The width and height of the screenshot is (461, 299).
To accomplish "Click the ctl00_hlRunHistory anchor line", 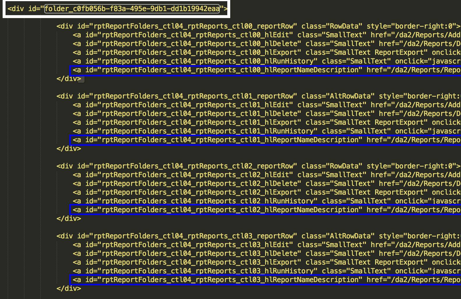I will coord(267,61).
